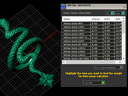Select the White Gold:10KW row
128x96 pixels.
92,52
